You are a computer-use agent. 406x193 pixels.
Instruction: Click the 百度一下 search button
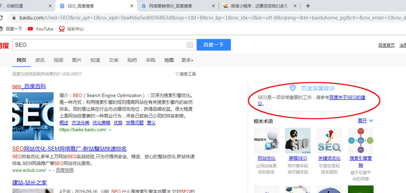click(214, 45)
